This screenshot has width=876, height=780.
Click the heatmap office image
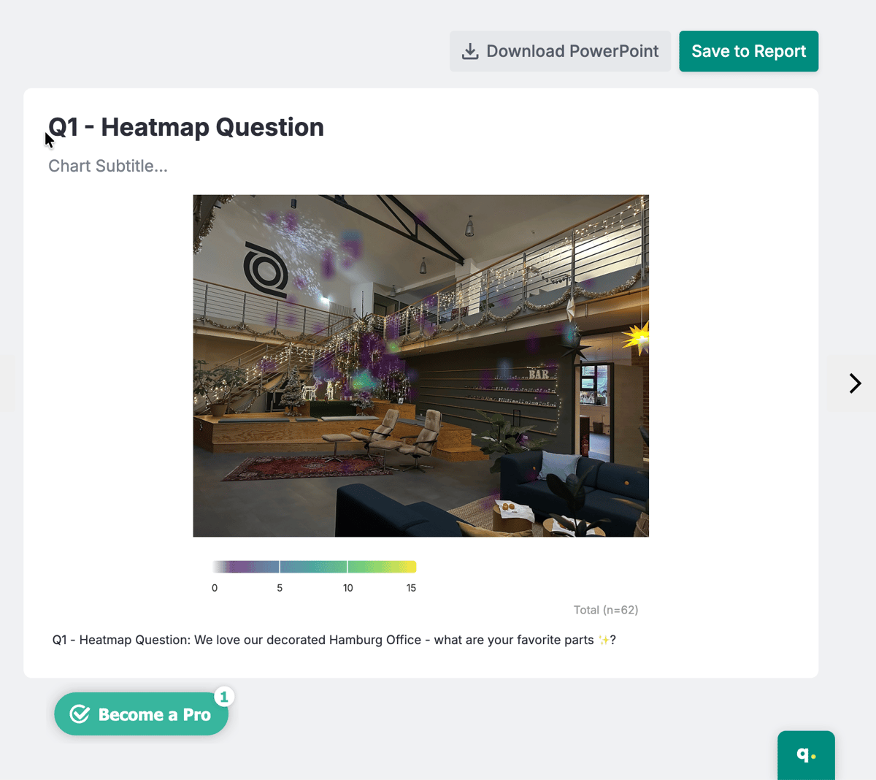pos(420,366)
